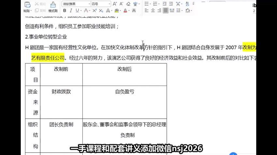
Task: Toggle strikethrough formatting
Action: coord(86,11)
